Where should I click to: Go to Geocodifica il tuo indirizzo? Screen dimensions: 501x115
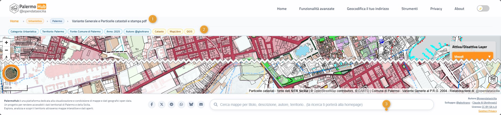pyautogui.click(x=368, y=9)
